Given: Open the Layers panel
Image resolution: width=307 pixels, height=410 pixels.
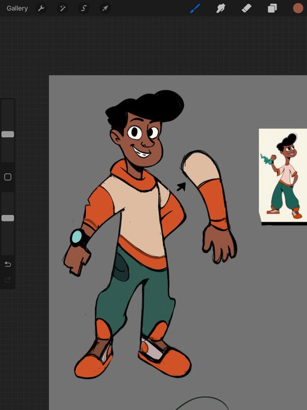Looking at the screenshot, I should [x=272, y=8].
